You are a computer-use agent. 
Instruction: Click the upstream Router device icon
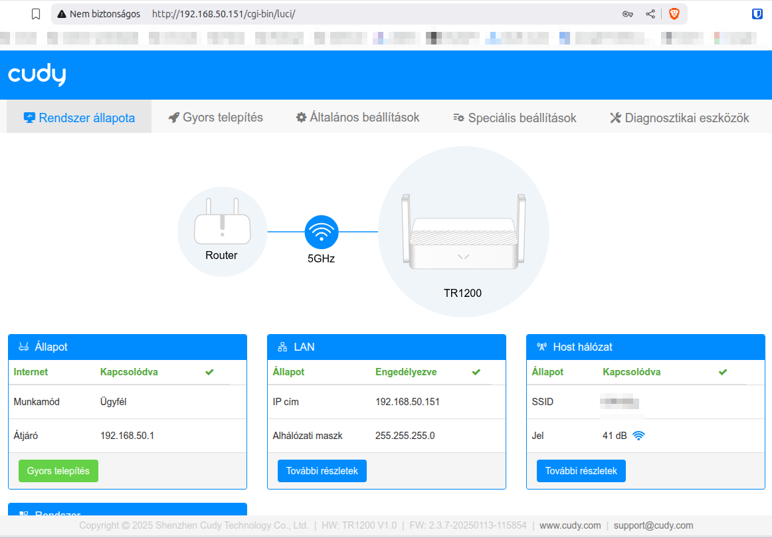[223, 221]
